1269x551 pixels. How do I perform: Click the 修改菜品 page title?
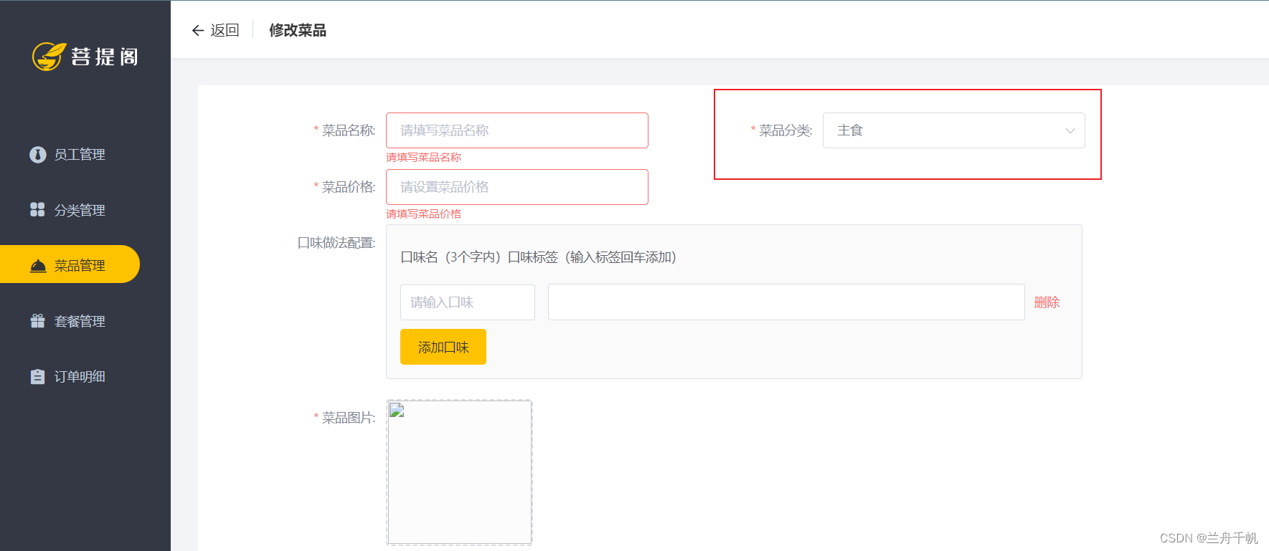[298, 30]
